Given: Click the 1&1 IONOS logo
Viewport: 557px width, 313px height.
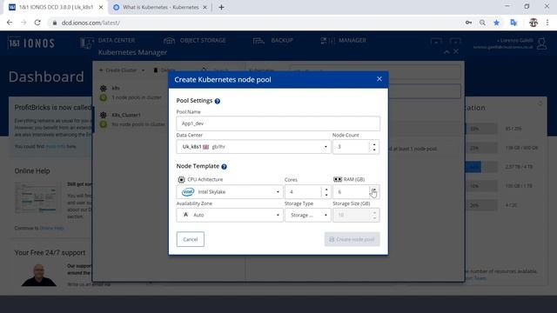Looking at the screenshot, I should [x=31, y=43].
